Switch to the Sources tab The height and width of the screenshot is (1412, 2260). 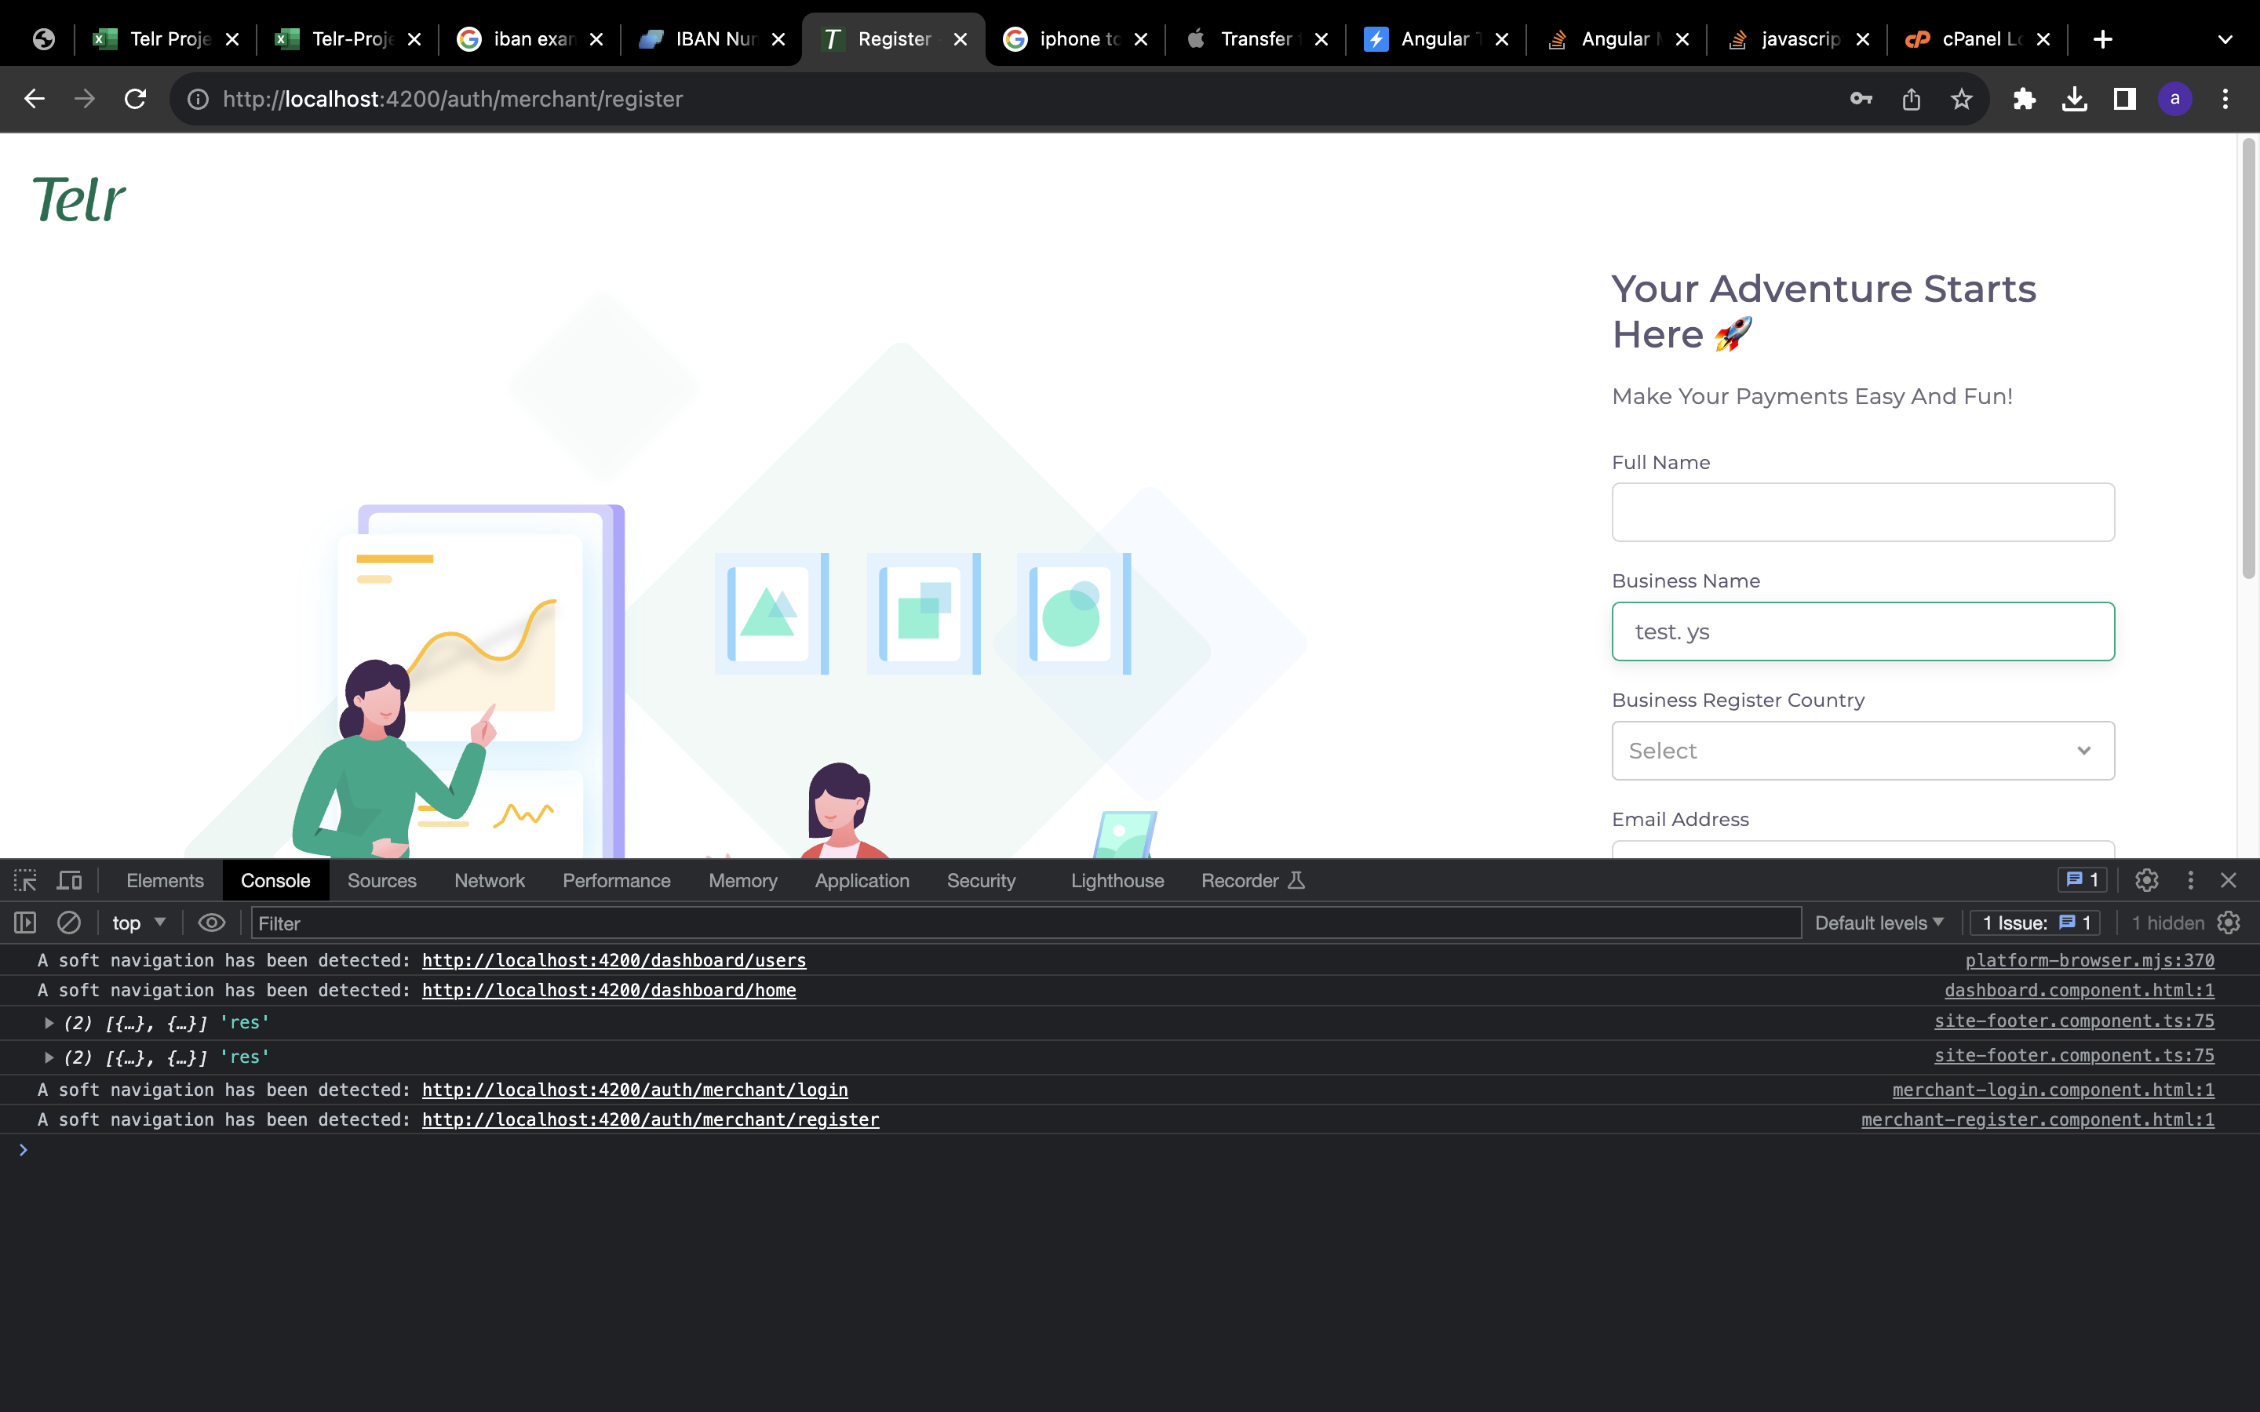click(382, 881)
